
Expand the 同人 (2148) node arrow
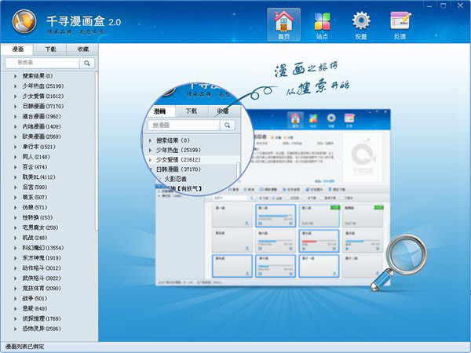click(16, 157)
